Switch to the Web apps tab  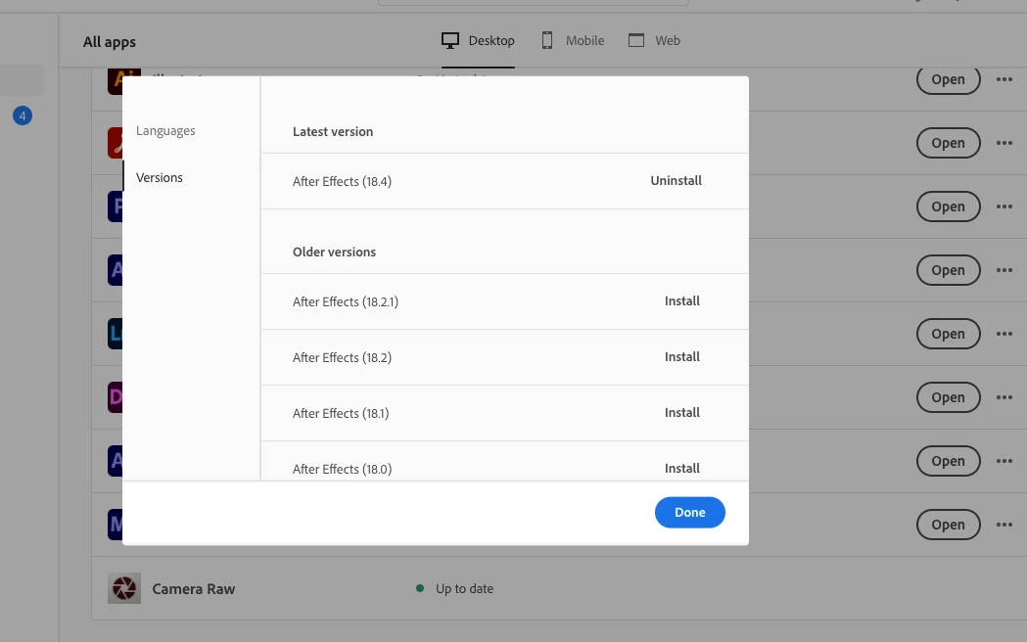(654, 40)
